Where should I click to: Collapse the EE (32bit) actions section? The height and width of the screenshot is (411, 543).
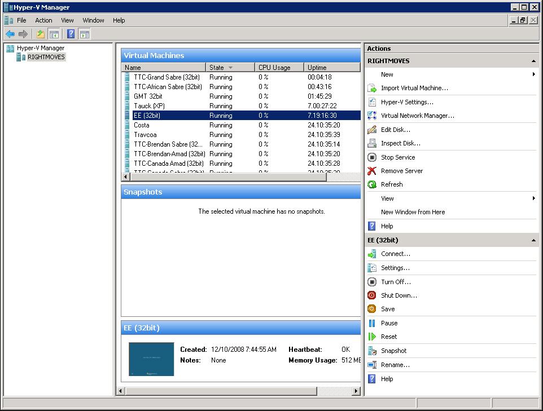click(x=533, y=240)
